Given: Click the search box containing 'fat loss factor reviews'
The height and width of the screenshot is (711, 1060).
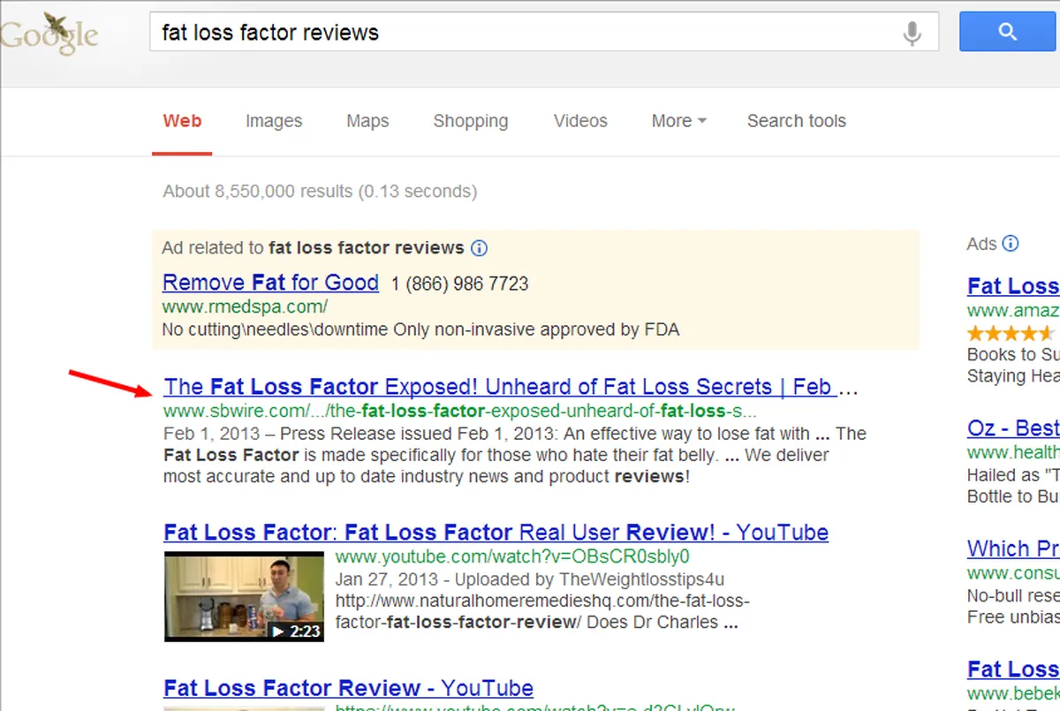Looking at the screenshot, I should click(543, 34).
